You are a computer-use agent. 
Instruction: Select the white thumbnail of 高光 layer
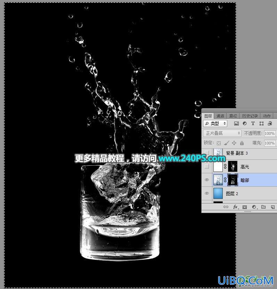click(x=218, y=166)
